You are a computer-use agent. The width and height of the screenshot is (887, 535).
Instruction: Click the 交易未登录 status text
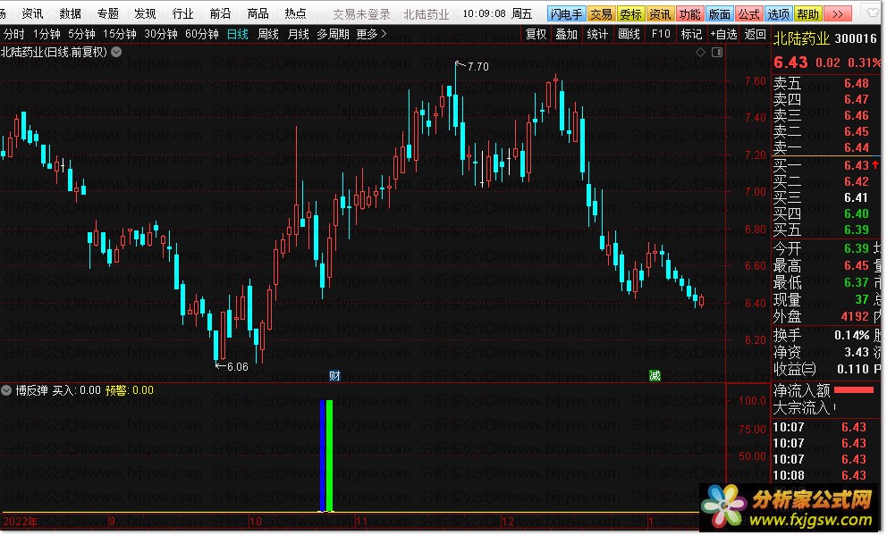[362, 14]
